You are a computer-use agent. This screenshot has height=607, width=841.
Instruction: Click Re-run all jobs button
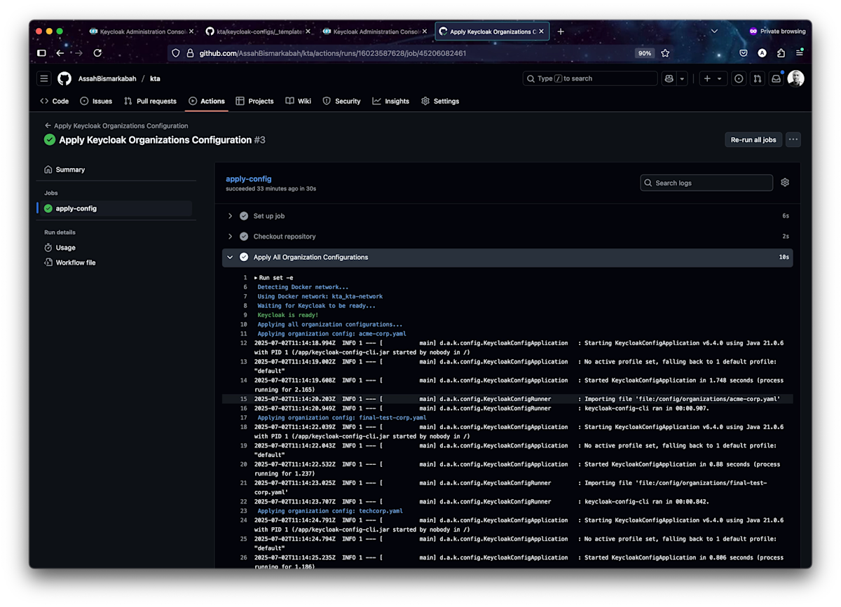753,140
